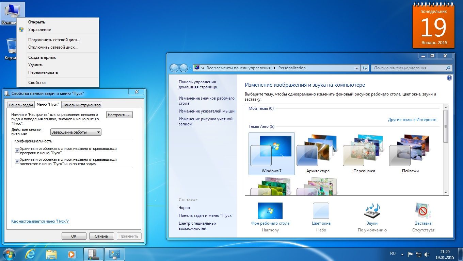This screenshot has height=261, width=463.
Task: Toggle storing recently opened programs checkbox
Action: coord(17,150)
